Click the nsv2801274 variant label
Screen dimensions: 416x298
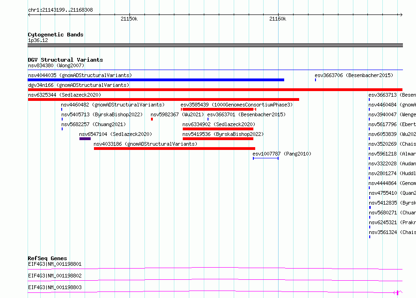(392, 173)
